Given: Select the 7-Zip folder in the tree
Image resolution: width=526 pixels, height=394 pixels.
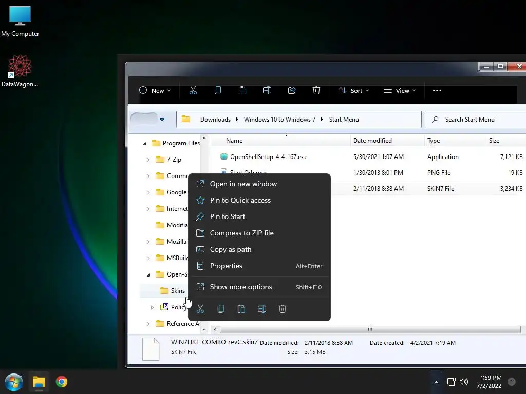Looking at the screenshot, I should (168, 160).
